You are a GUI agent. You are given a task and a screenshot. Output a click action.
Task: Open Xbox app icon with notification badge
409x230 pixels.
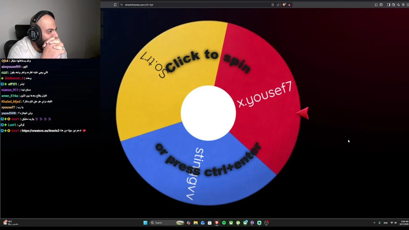245,223
